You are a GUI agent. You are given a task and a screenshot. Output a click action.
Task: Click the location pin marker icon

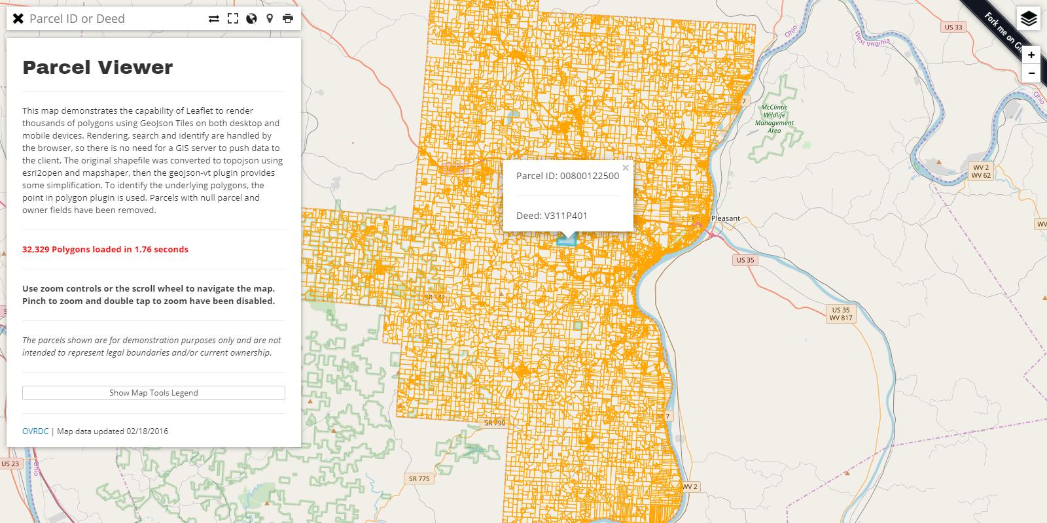270,19
